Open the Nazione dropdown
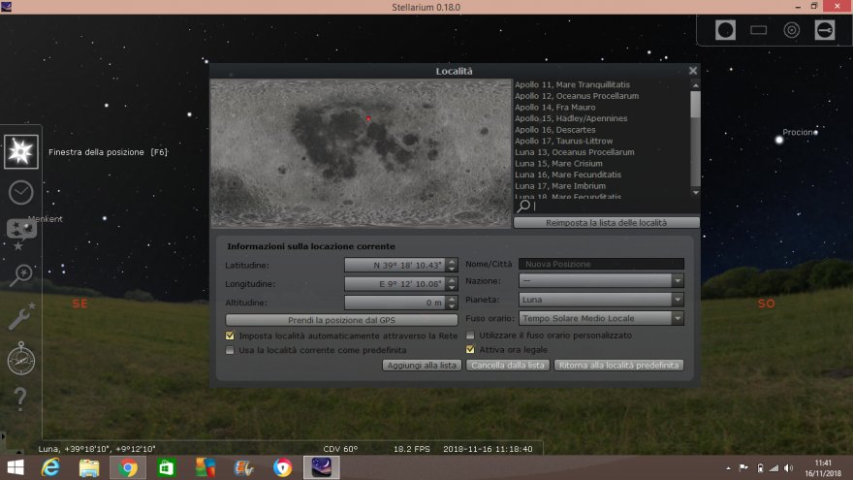 coord(601,280)
